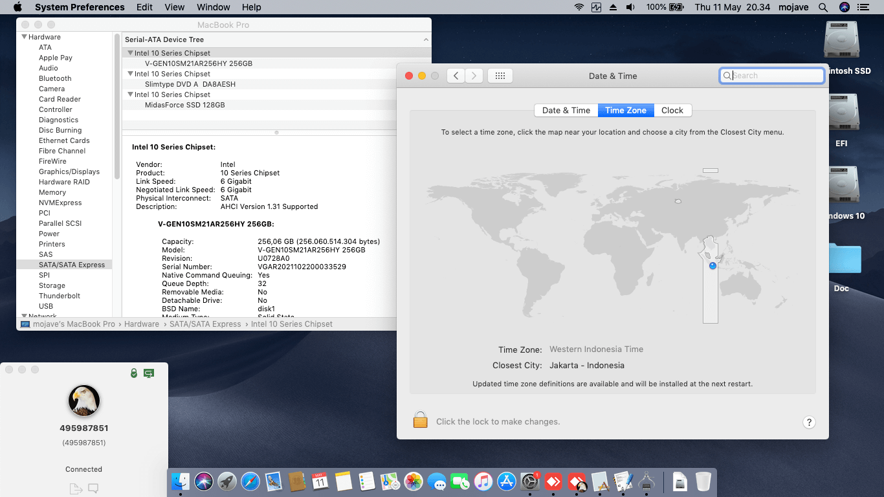The height and width of the screenshot is (497, 884).
Task: Open the Closest City combo box
Action: [x=587, y=366]
